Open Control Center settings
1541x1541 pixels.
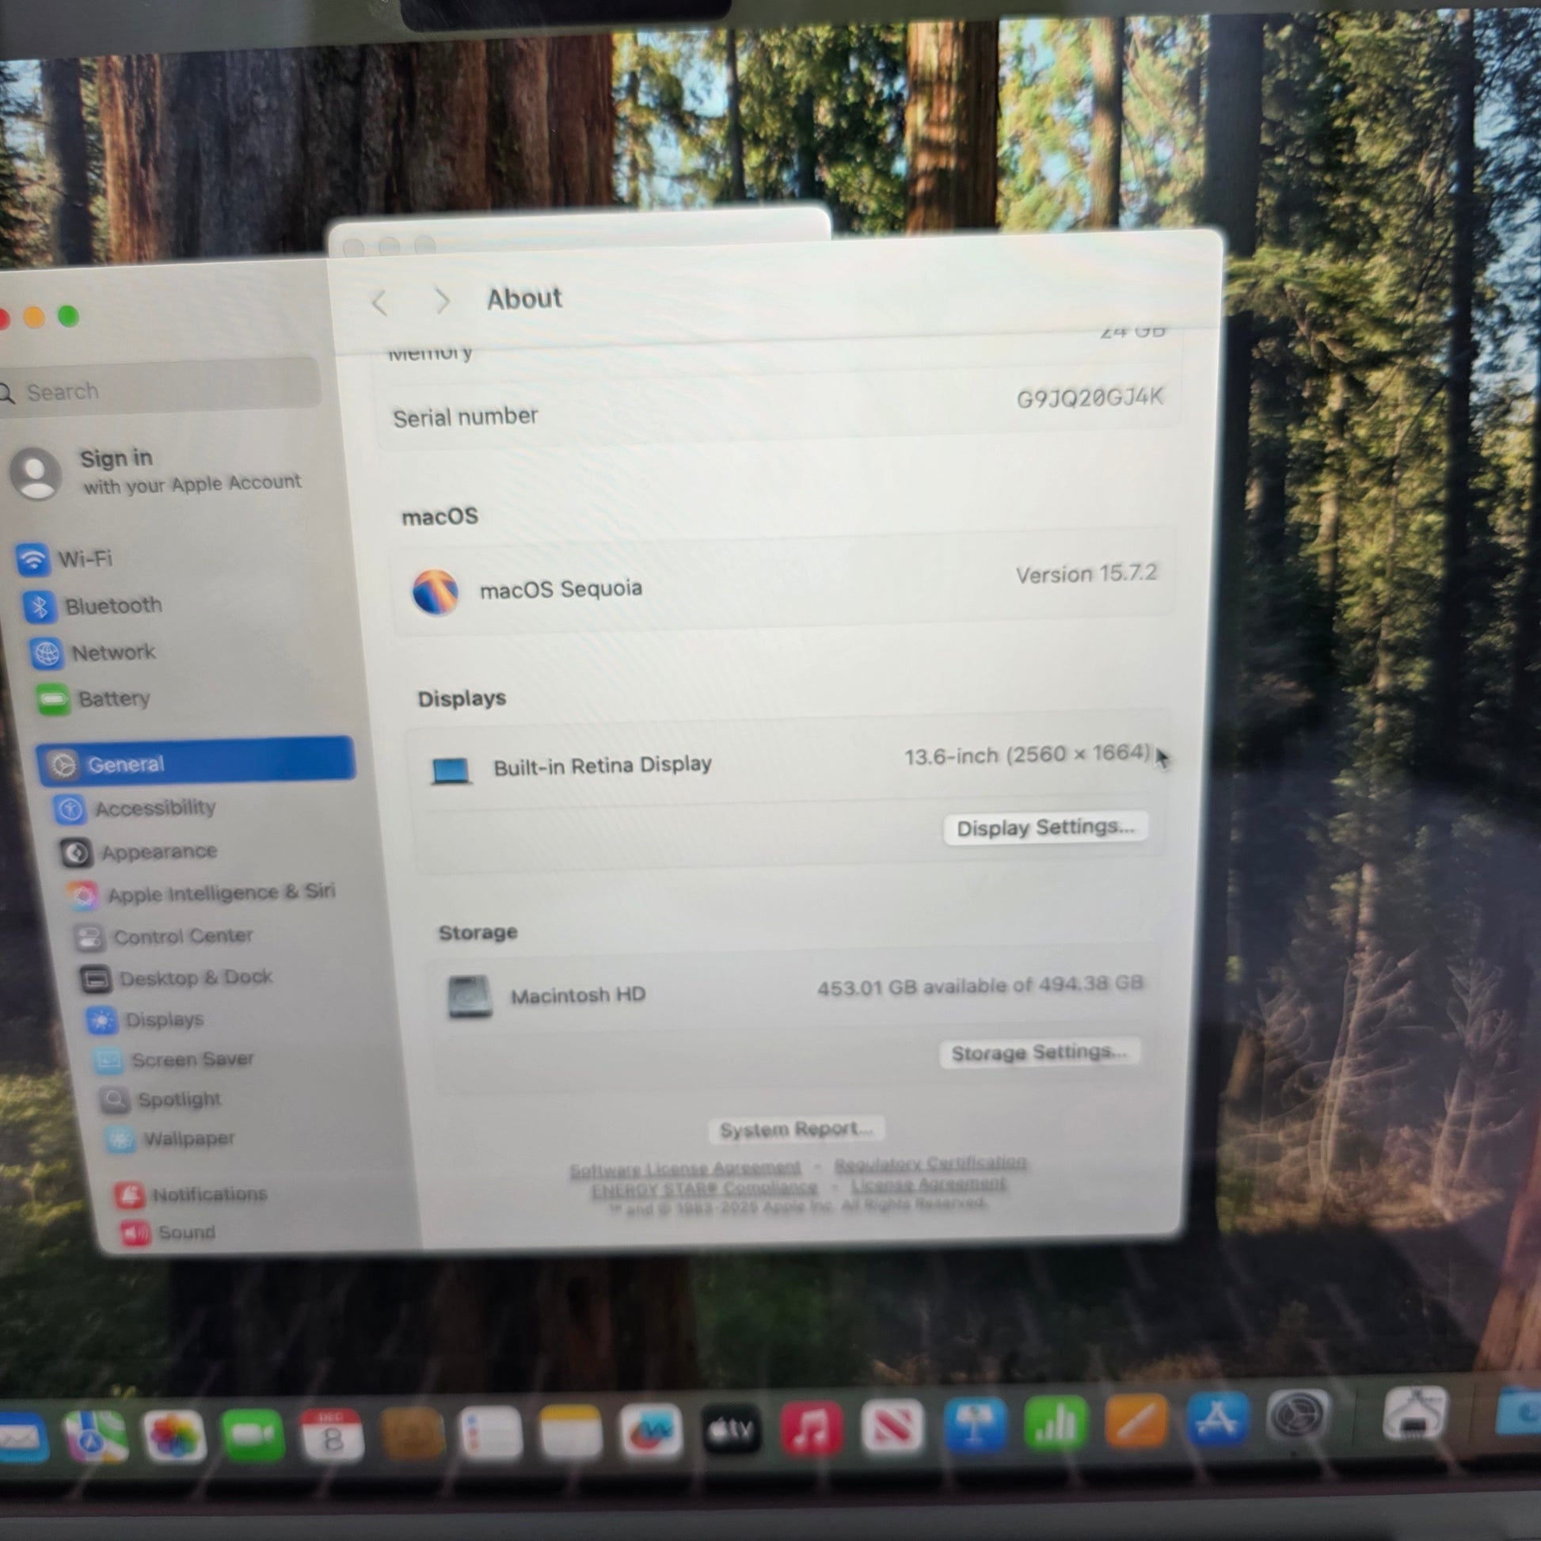click(182, 936)
